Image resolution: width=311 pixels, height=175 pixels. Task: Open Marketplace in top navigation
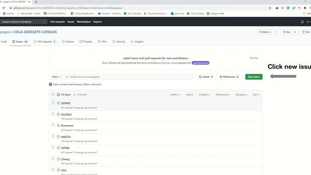point(84,22)
